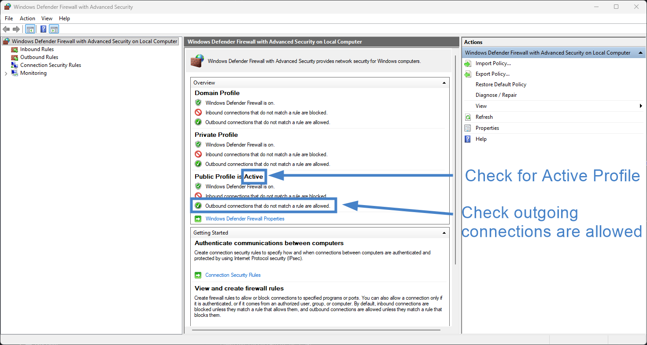
Task: Open the File menu
Action: point(9,18)
